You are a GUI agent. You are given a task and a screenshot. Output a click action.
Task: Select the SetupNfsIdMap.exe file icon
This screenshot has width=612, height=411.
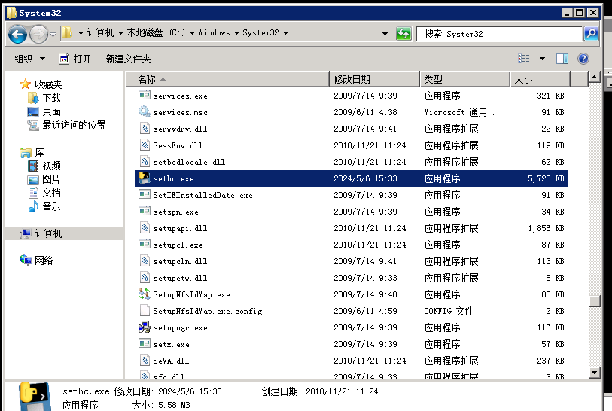pos(145,294)
